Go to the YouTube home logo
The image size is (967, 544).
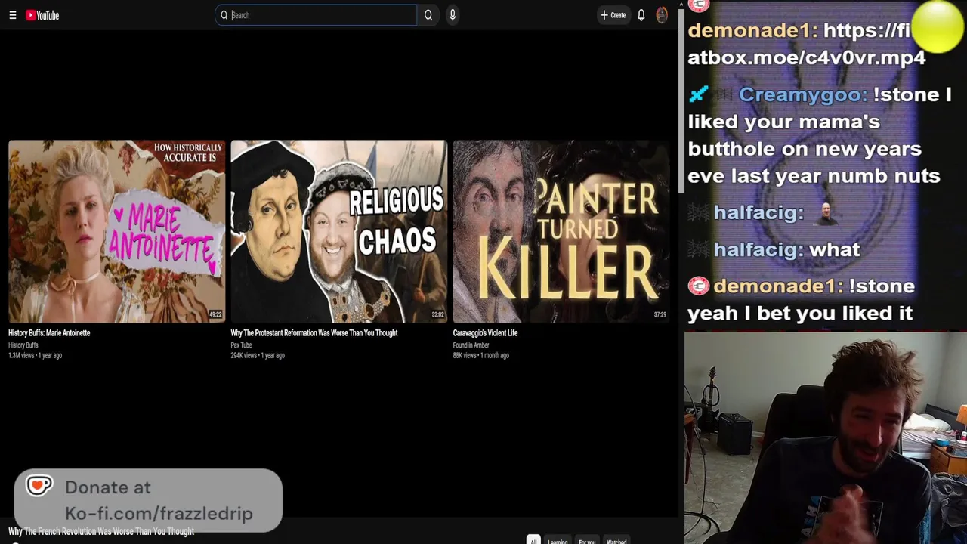pyautogui.click(x=42, y=15)
